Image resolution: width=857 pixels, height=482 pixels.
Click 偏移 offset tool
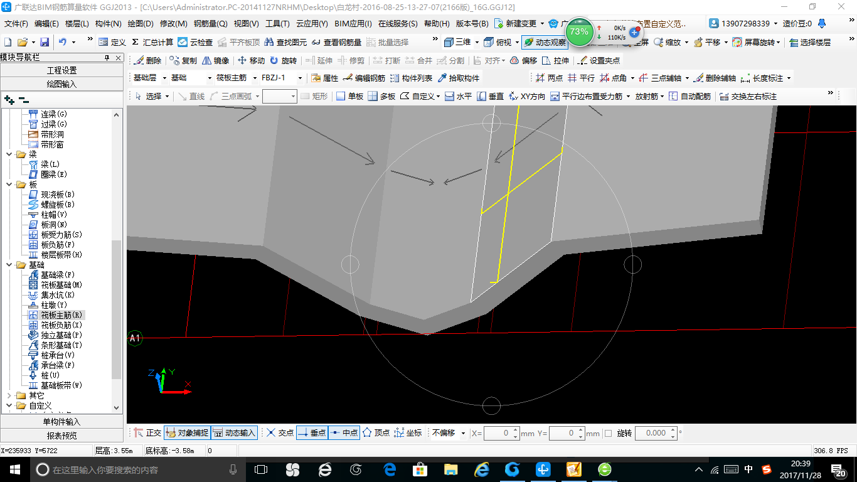[524, 61]
